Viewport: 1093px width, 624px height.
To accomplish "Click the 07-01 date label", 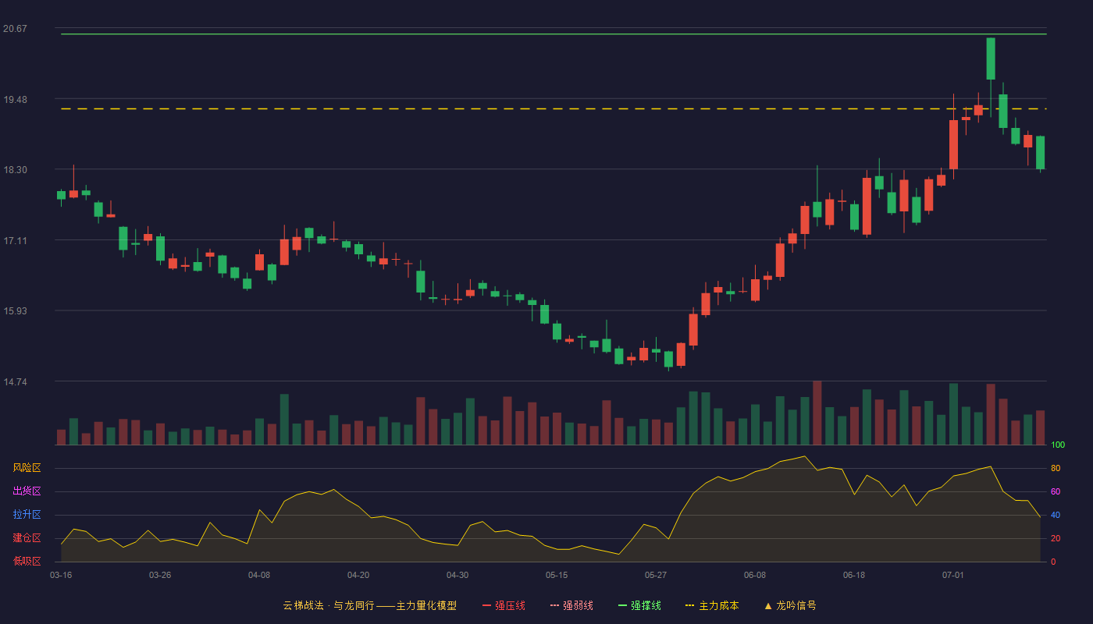I will (953, 575).
